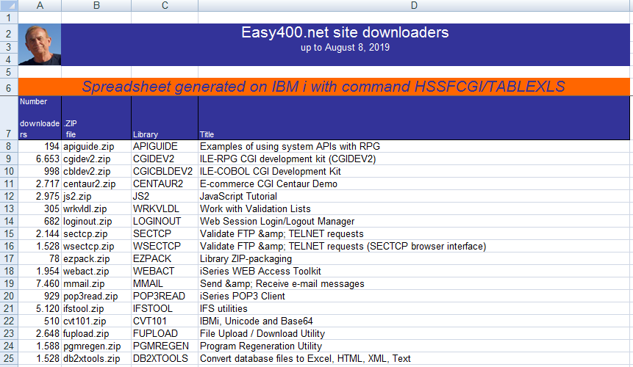Click 'iSeries POP3 Client' cell
This screenshot has height=367, width=633.
[x=414, y=296]
